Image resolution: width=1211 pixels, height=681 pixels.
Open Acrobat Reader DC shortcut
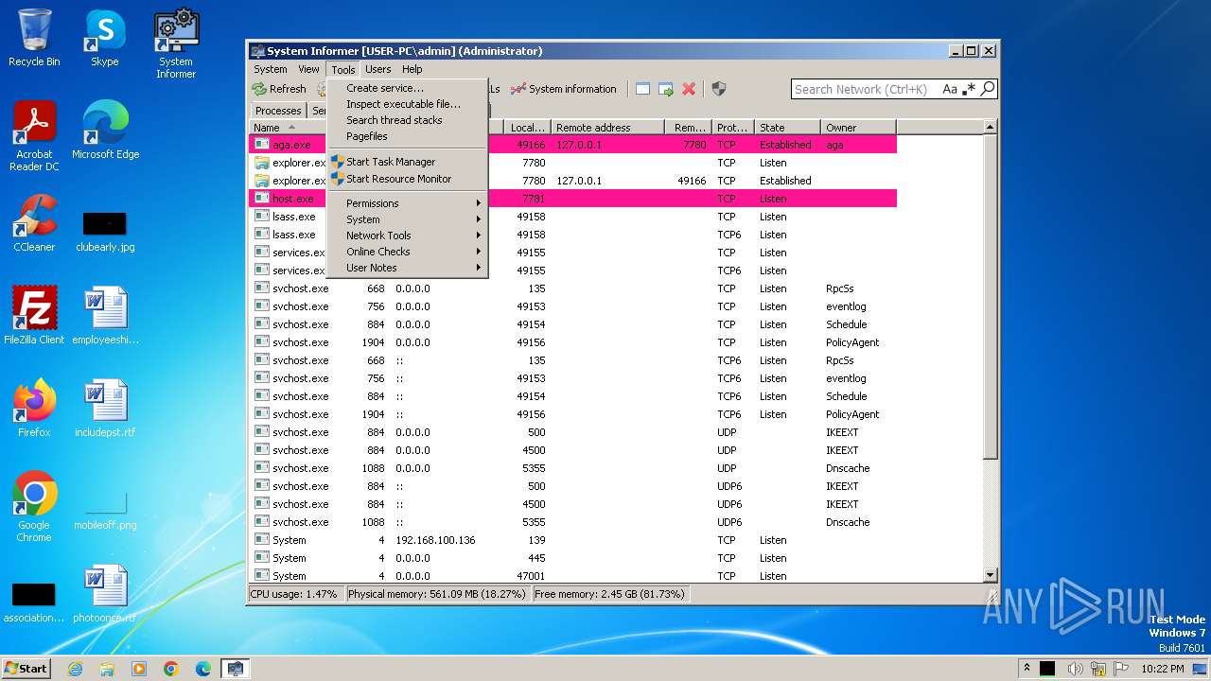click(x=34, y=136)
